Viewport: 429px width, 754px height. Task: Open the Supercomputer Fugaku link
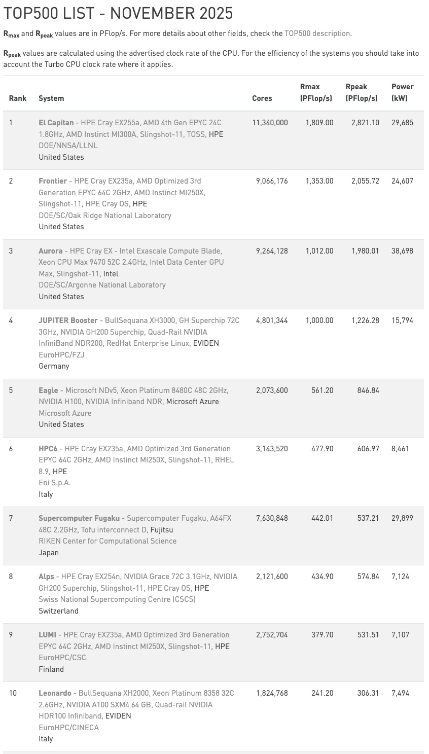[x=79, y=518]
